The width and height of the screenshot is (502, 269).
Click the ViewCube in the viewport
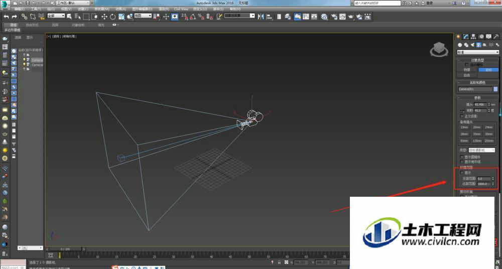point(439,49)
